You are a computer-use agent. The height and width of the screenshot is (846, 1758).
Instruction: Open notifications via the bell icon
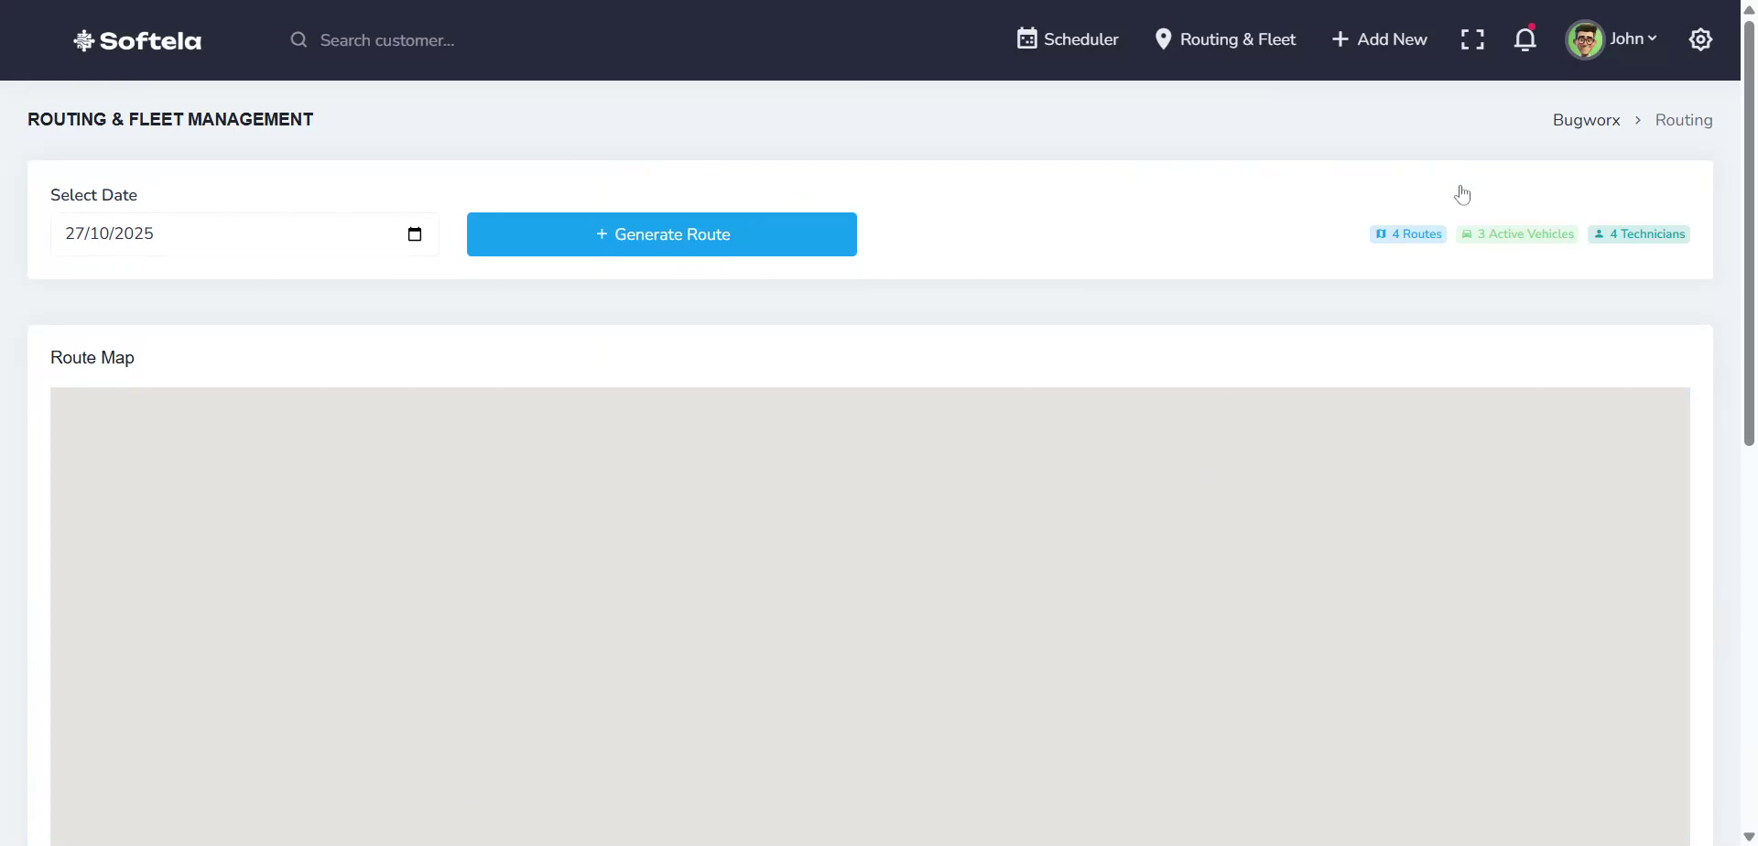point(1525,39)
